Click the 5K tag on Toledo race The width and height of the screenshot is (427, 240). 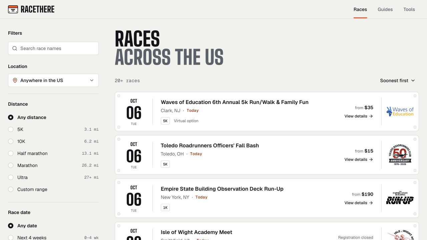(x=165, y=164)
